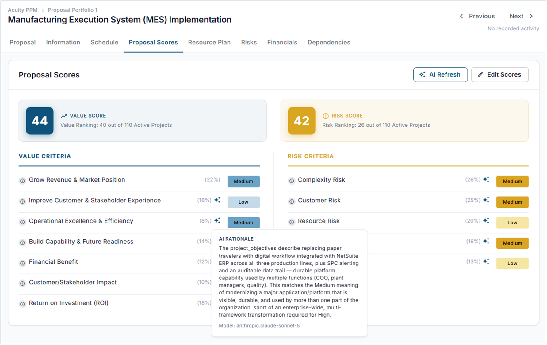Open the Schedule tab
Screen dimensions: 547x345
point(104,43)
